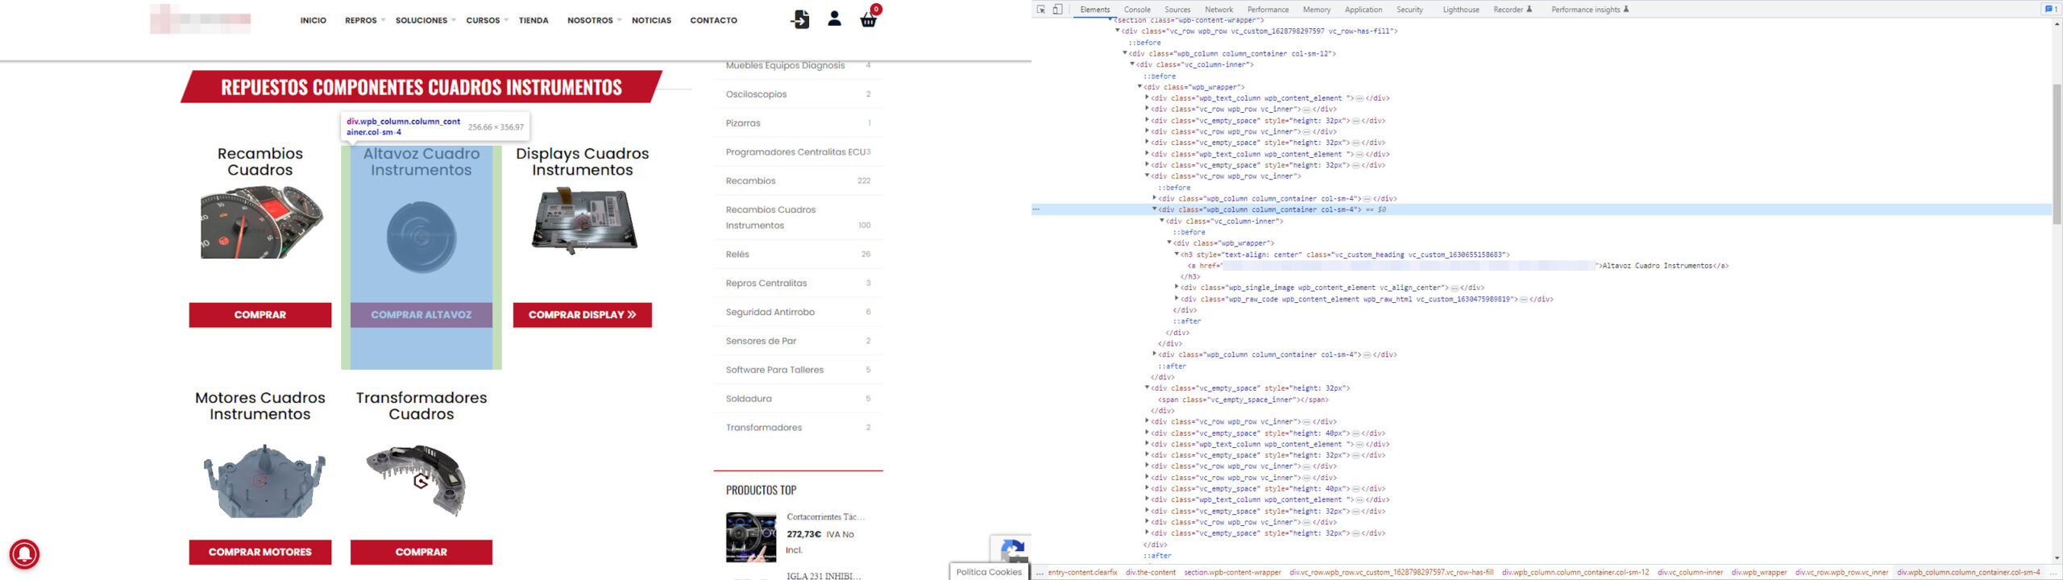Open the Security tab
The height and width of the screenshot is (580, 2063).
coord(1409,10)
